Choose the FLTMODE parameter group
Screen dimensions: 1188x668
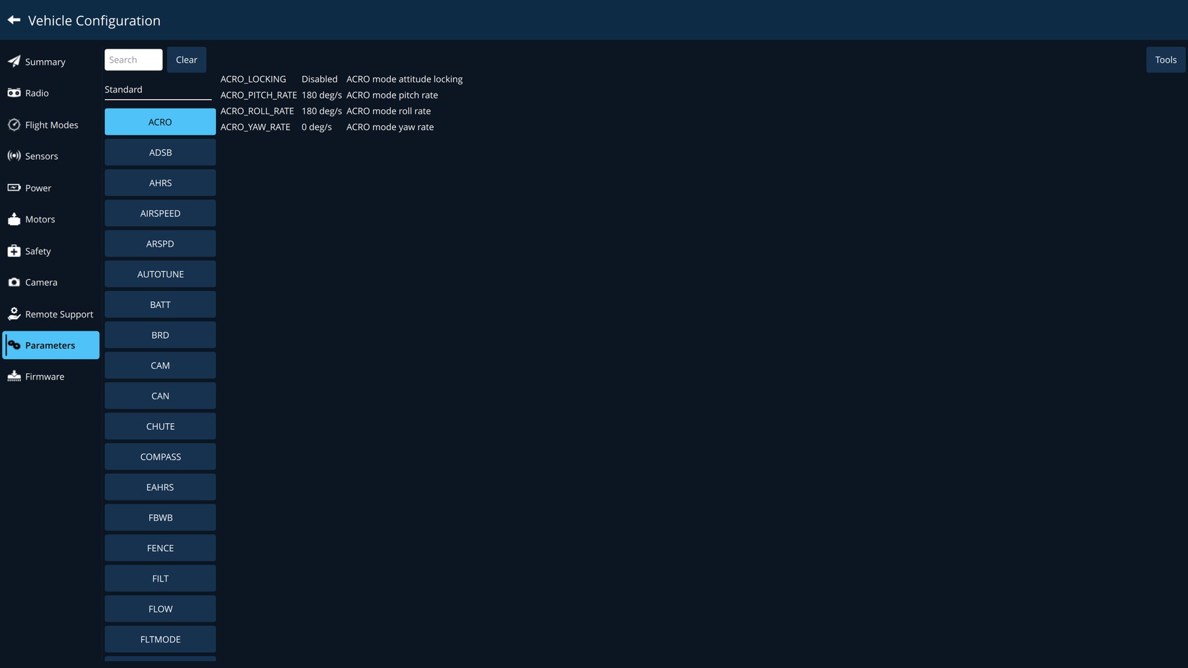[160, 639]
